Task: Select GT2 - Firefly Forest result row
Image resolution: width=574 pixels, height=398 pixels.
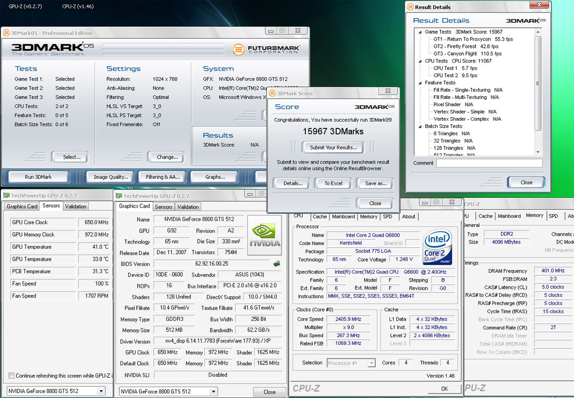Action: [x=466, y=46]
